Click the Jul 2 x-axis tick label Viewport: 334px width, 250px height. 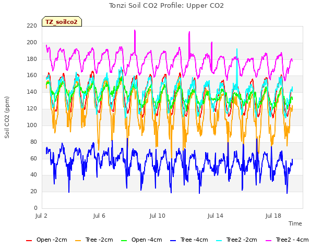pos(41,216)
